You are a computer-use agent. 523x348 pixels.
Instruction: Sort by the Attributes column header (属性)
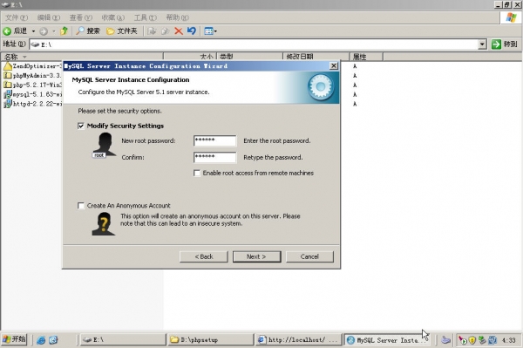pyautogui.click(x=366, y=57)
